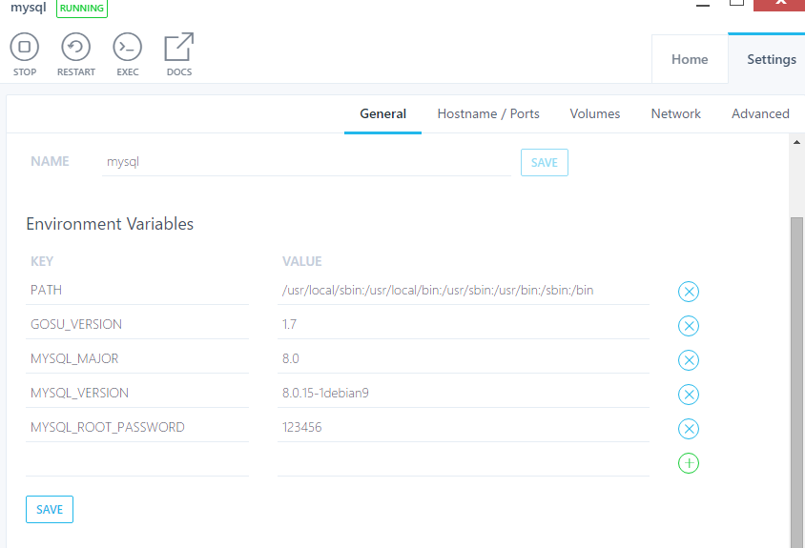Viewport: 805px width, 548px height.
Task: Edit the MYSQL_MAJOR key field
Action: point(137,359)
